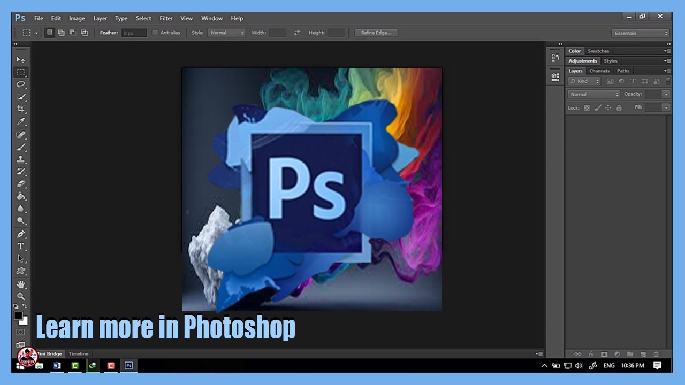Open the Fill dropdown arrow
This screenshot has height=385, width=685.
(666, 107)
